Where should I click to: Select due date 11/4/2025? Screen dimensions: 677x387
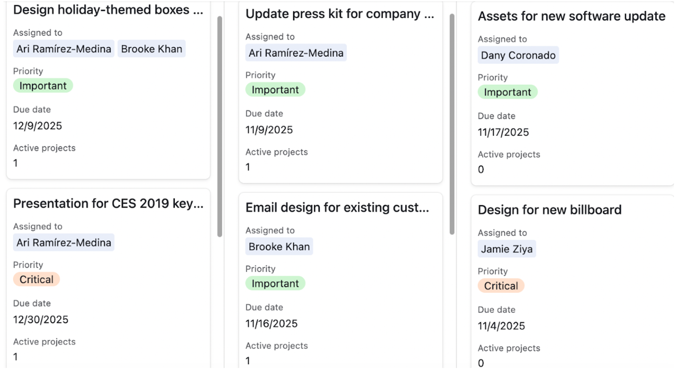(x=501, y=326)
